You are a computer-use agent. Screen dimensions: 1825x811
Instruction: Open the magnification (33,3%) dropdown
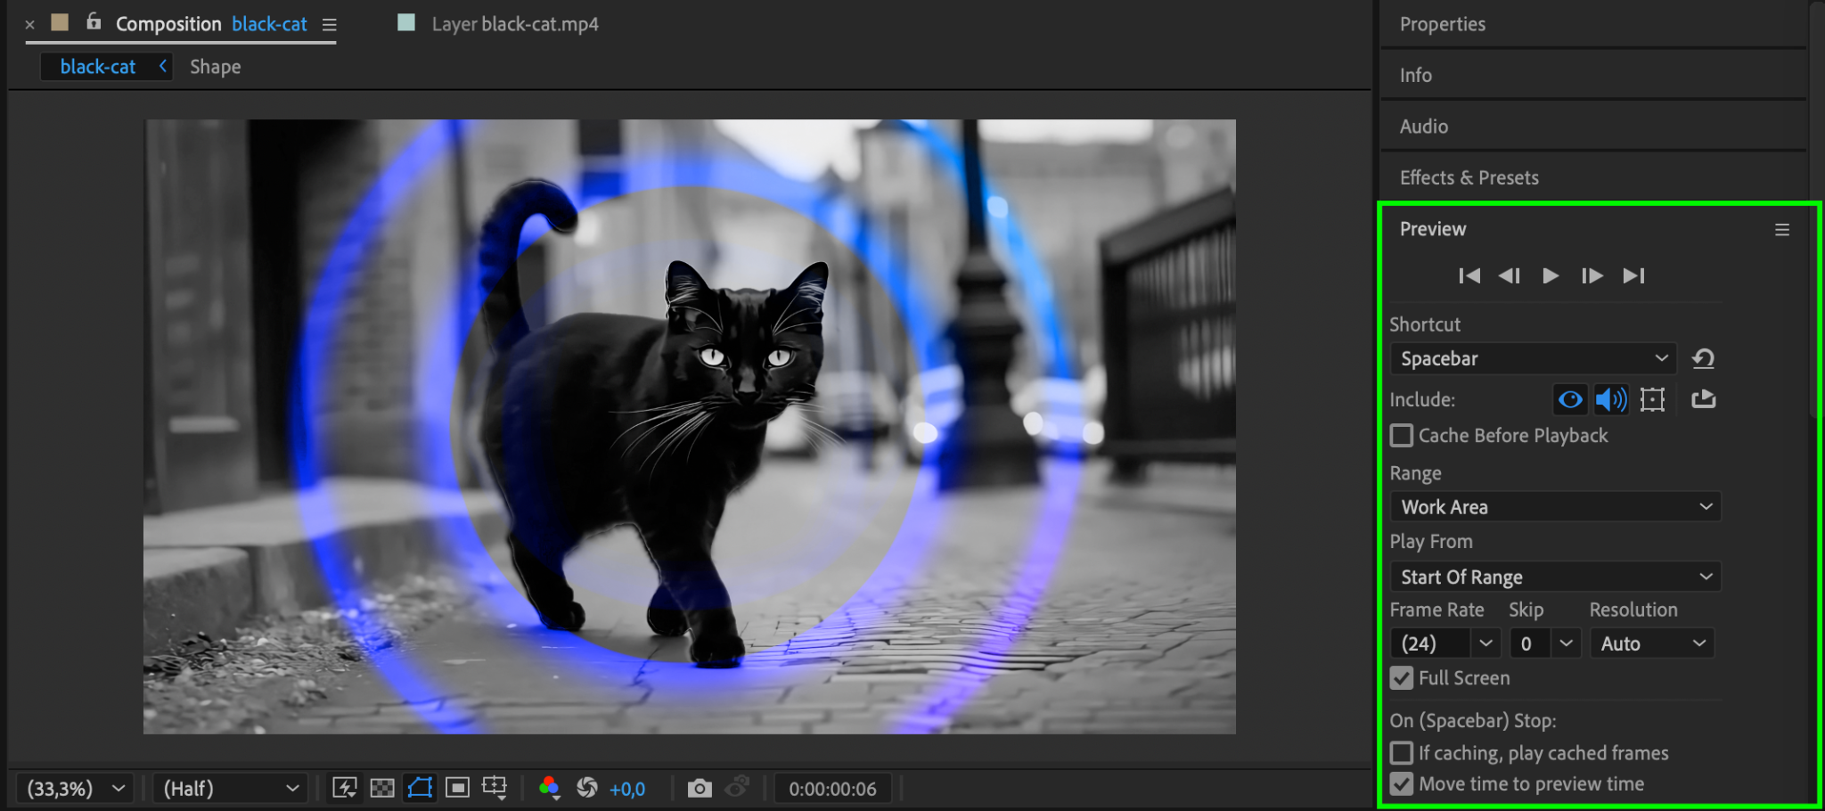pyautogui.click(x=75, y=789)
